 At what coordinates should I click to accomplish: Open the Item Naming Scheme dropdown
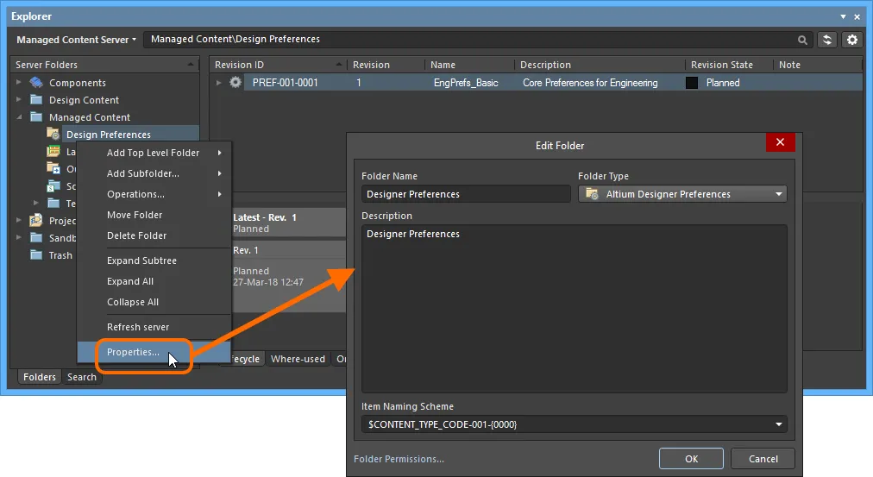point(778,424)
